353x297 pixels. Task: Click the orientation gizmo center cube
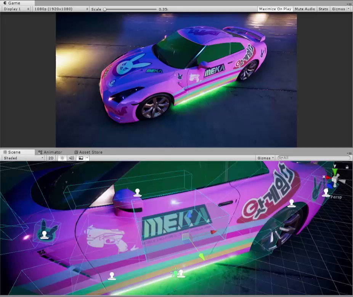coord(335,180)
